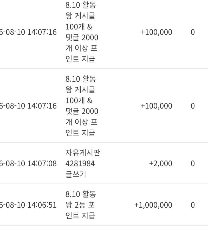Click the zero value in the second 100,000 row
Screen dimensions: 208x226
point(193,106)
